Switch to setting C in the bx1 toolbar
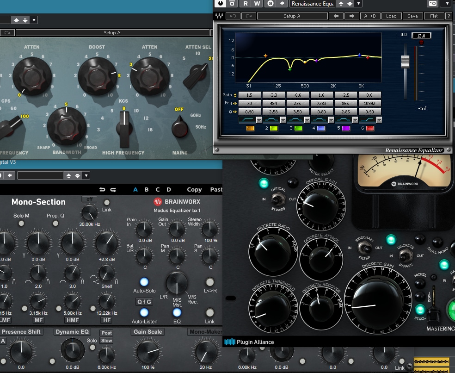 click(158, 190)
